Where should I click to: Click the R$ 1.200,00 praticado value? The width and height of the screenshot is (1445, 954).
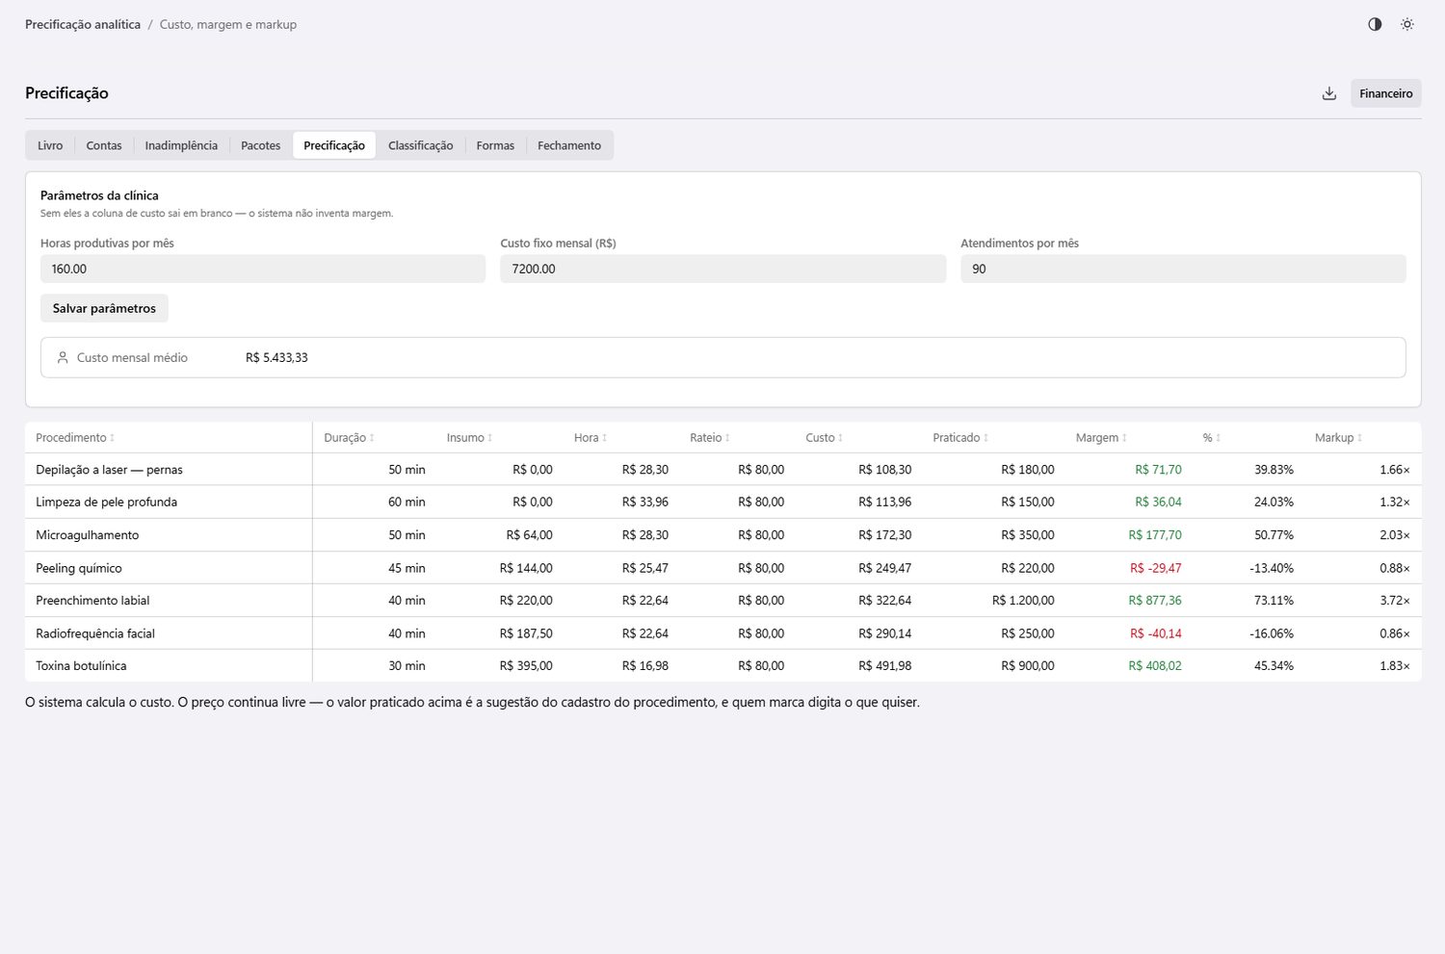(1023, 600)
